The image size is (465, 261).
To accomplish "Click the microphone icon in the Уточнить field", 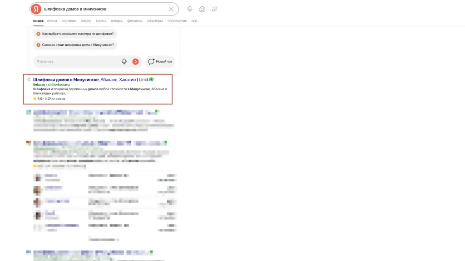I will (124, 62).
